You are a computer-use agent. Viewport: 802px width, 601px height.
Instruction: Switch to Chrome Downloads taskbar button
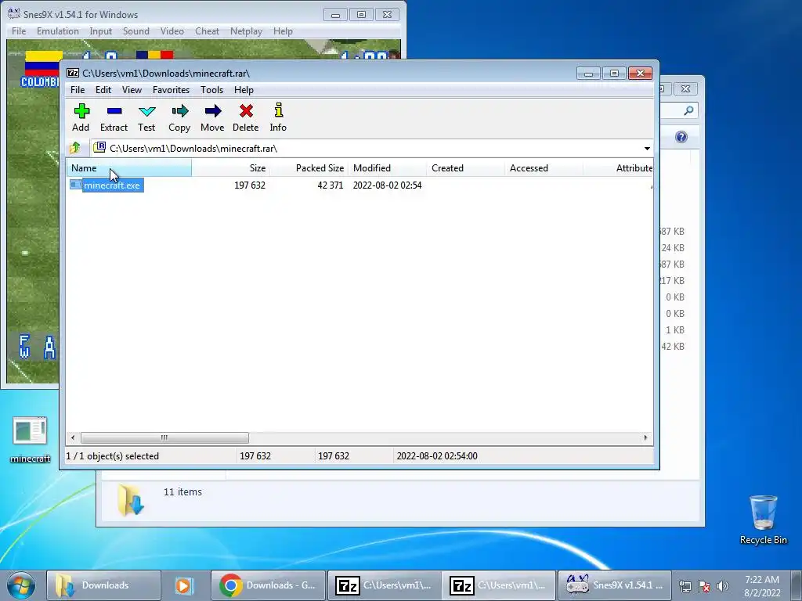tap(269, 585)
